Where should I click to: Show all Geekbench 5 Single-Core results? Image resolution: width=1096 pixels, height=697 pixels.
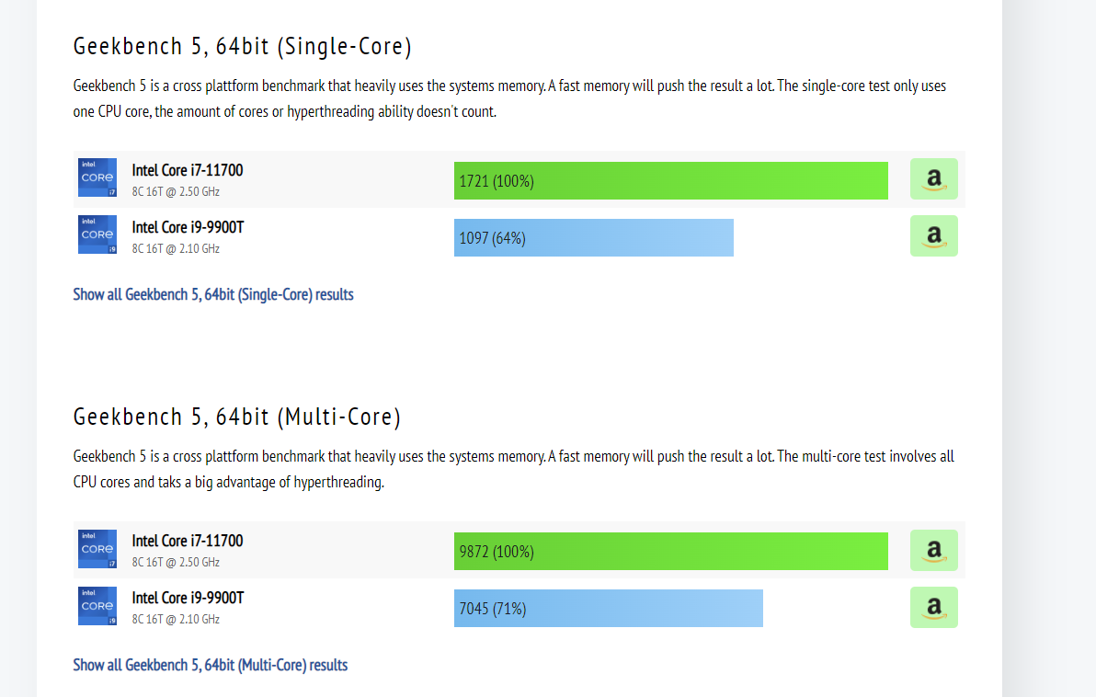coord(213,294)
